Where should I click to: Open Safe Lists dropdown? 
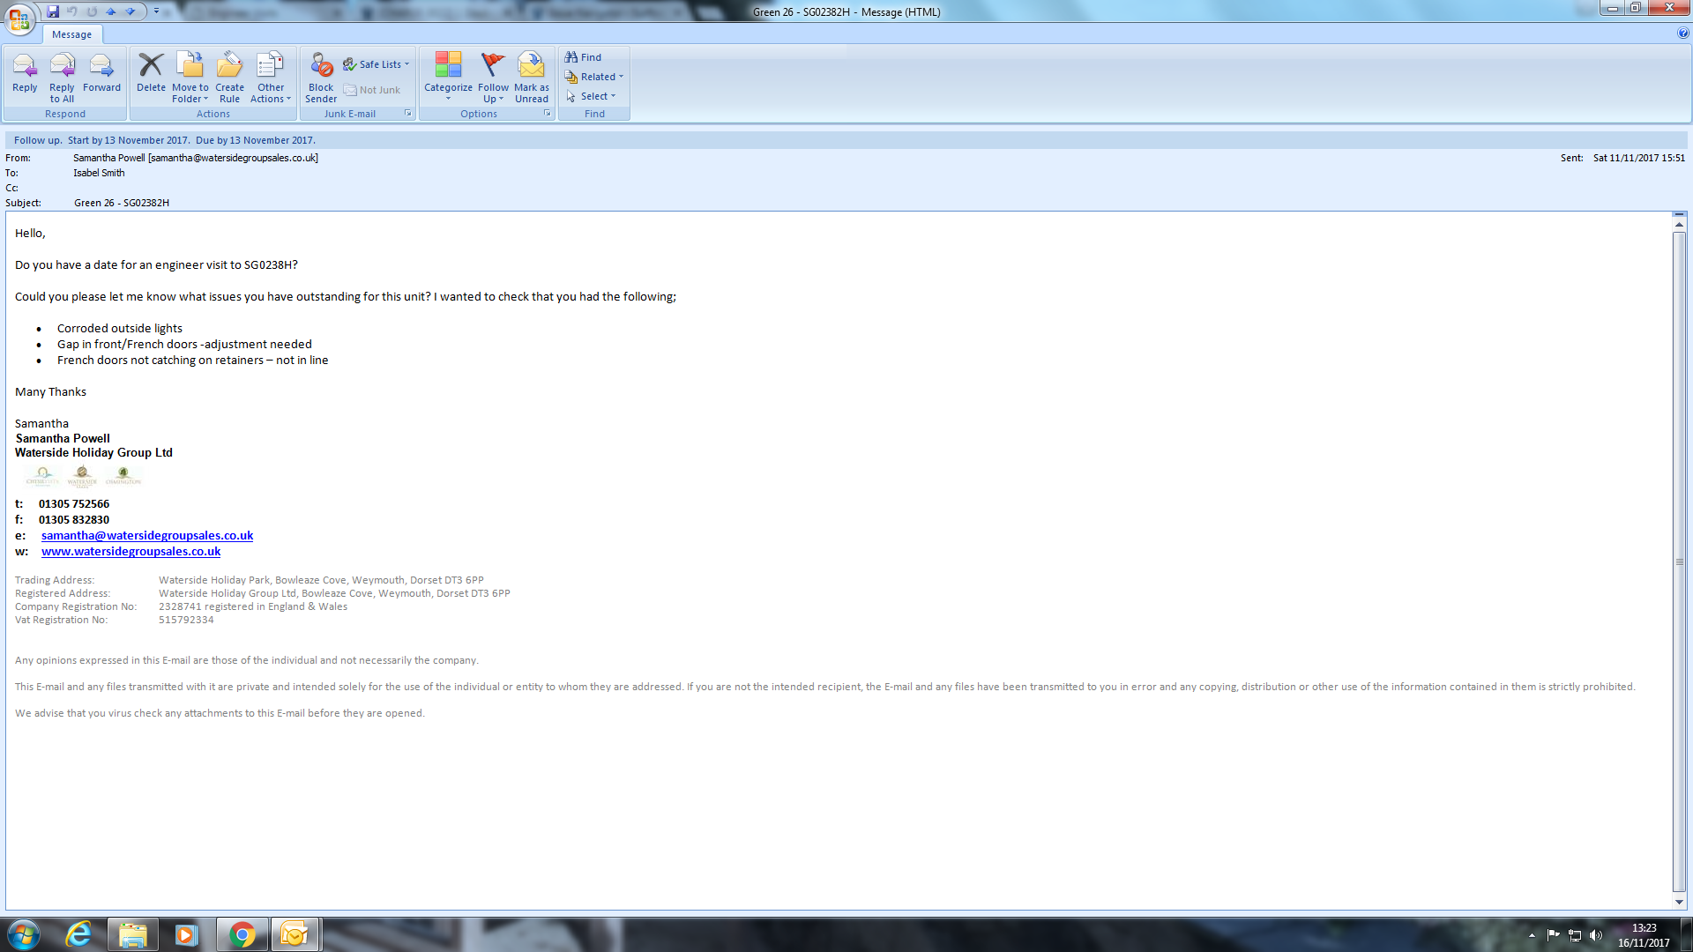click(x=377, y=64)
